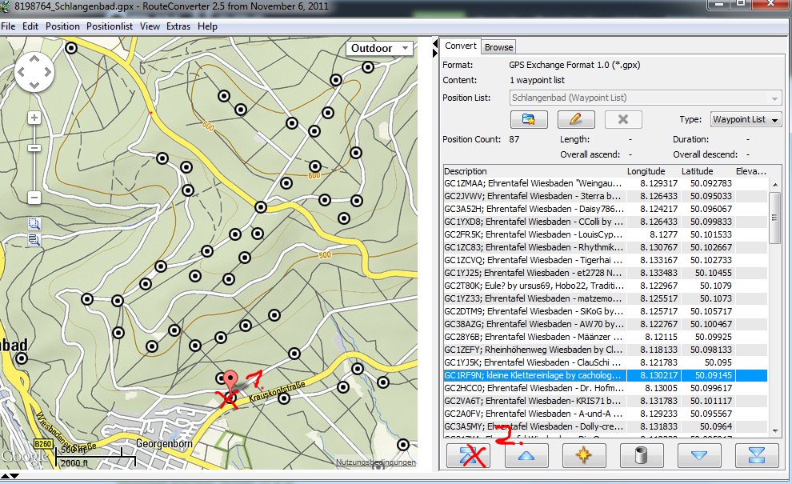This screenshot has width=792, height=484.
Task: Click the dashed-rectangle magnifier icon on the map
Action: [34, 224]
